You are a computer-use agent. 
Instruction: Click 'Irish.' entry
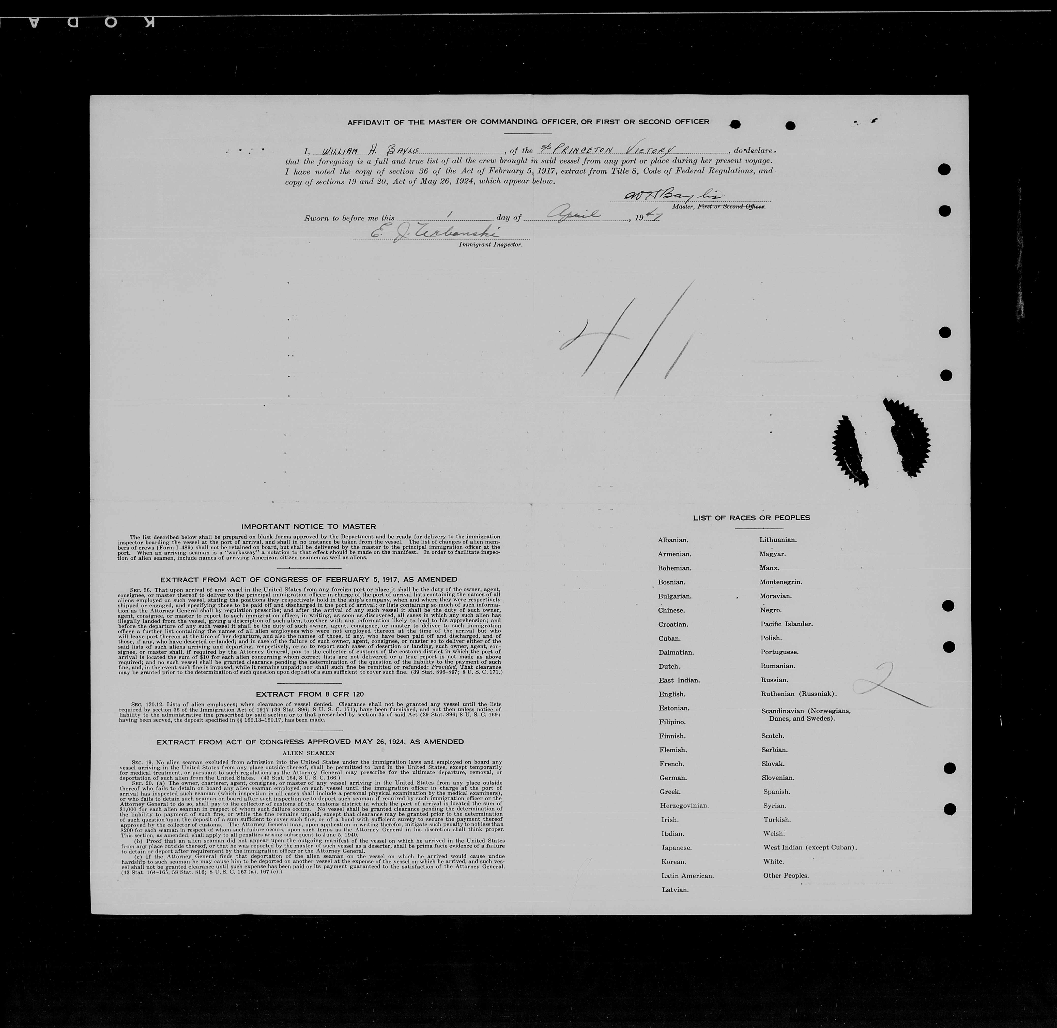coord(670,820)
